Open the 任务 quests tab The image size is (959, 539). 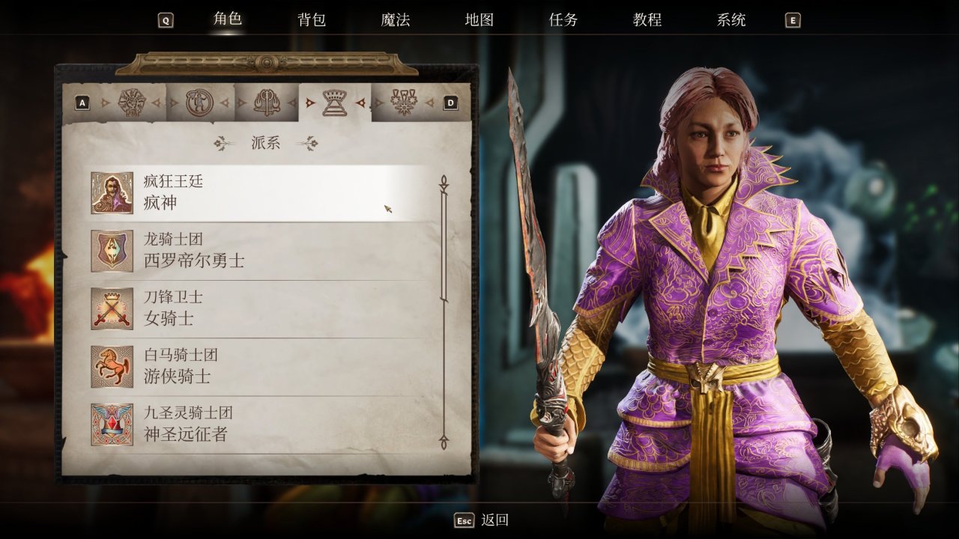tap(563, 20)
